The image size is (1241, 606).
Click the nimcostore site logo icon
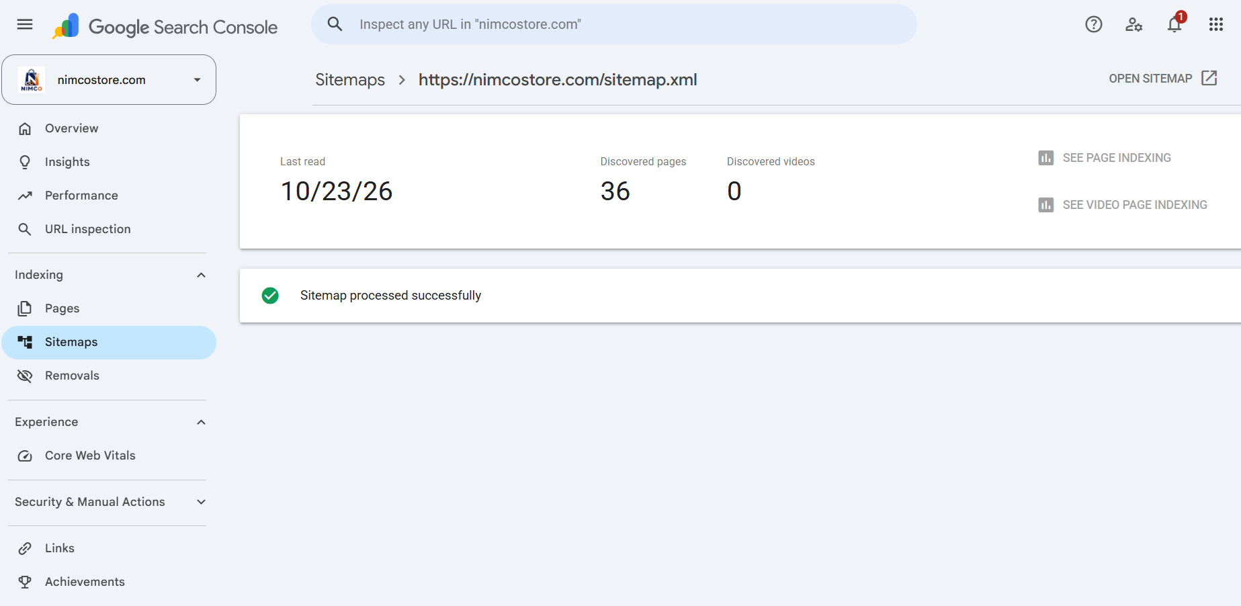(32, 79)
